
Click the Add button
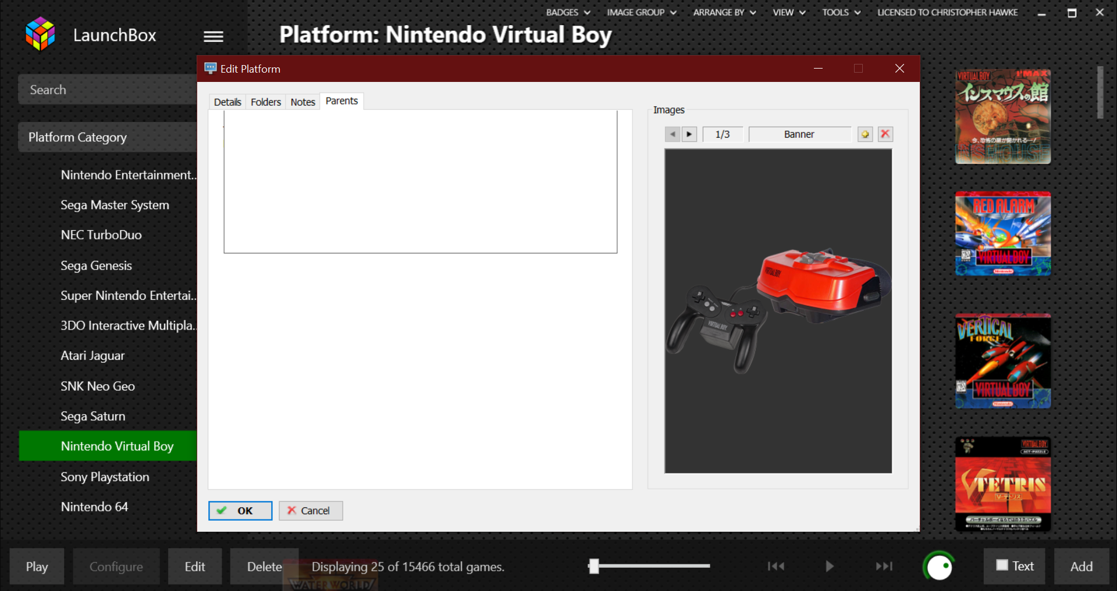click(1082, 567)
